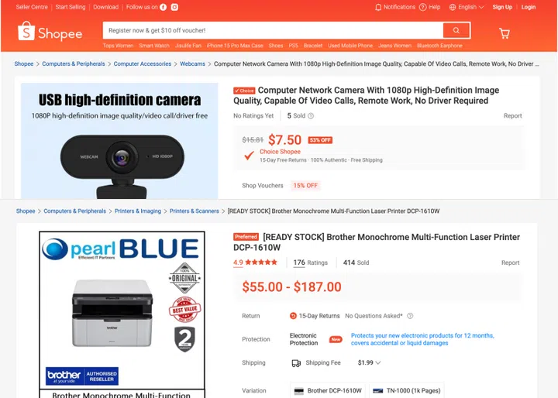The width and height of the screenshot is (558, 398).
Task: Select TN-1000 (1k Pages) variation option
Action: 406,390
